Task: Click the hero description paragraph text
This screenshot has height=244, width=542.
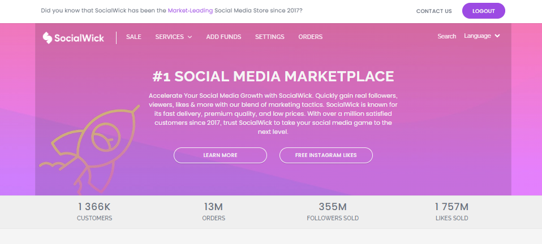Action: tap(273, 113)
